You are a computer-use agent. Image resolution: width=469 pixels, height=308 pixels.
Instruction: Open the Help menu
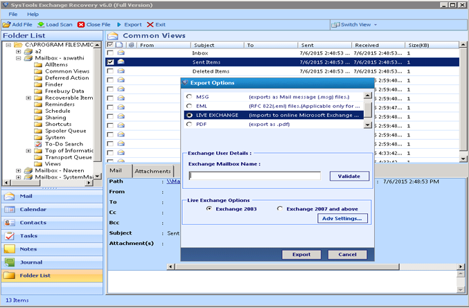(33, 14)
